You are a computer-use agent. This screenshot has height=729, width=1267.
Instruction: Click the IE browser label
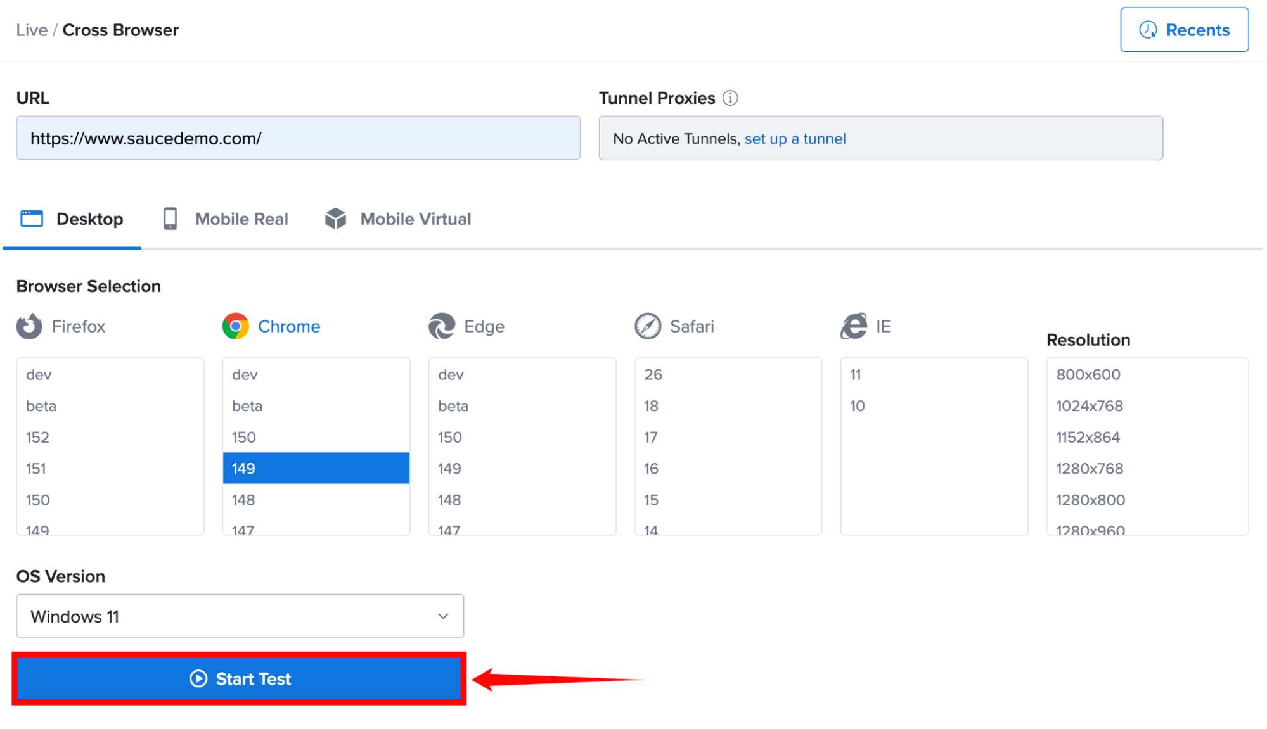click(883, 326)
